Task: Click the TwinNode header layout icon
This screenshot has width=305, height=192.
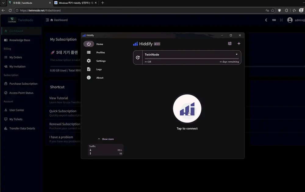Action: point(274,20)
